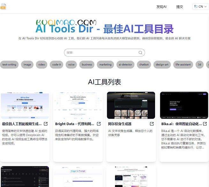Screen dimensions: 209x187
Task: Click the 阿尔纹身生成器 card title
Action: [x=120, y=124]
